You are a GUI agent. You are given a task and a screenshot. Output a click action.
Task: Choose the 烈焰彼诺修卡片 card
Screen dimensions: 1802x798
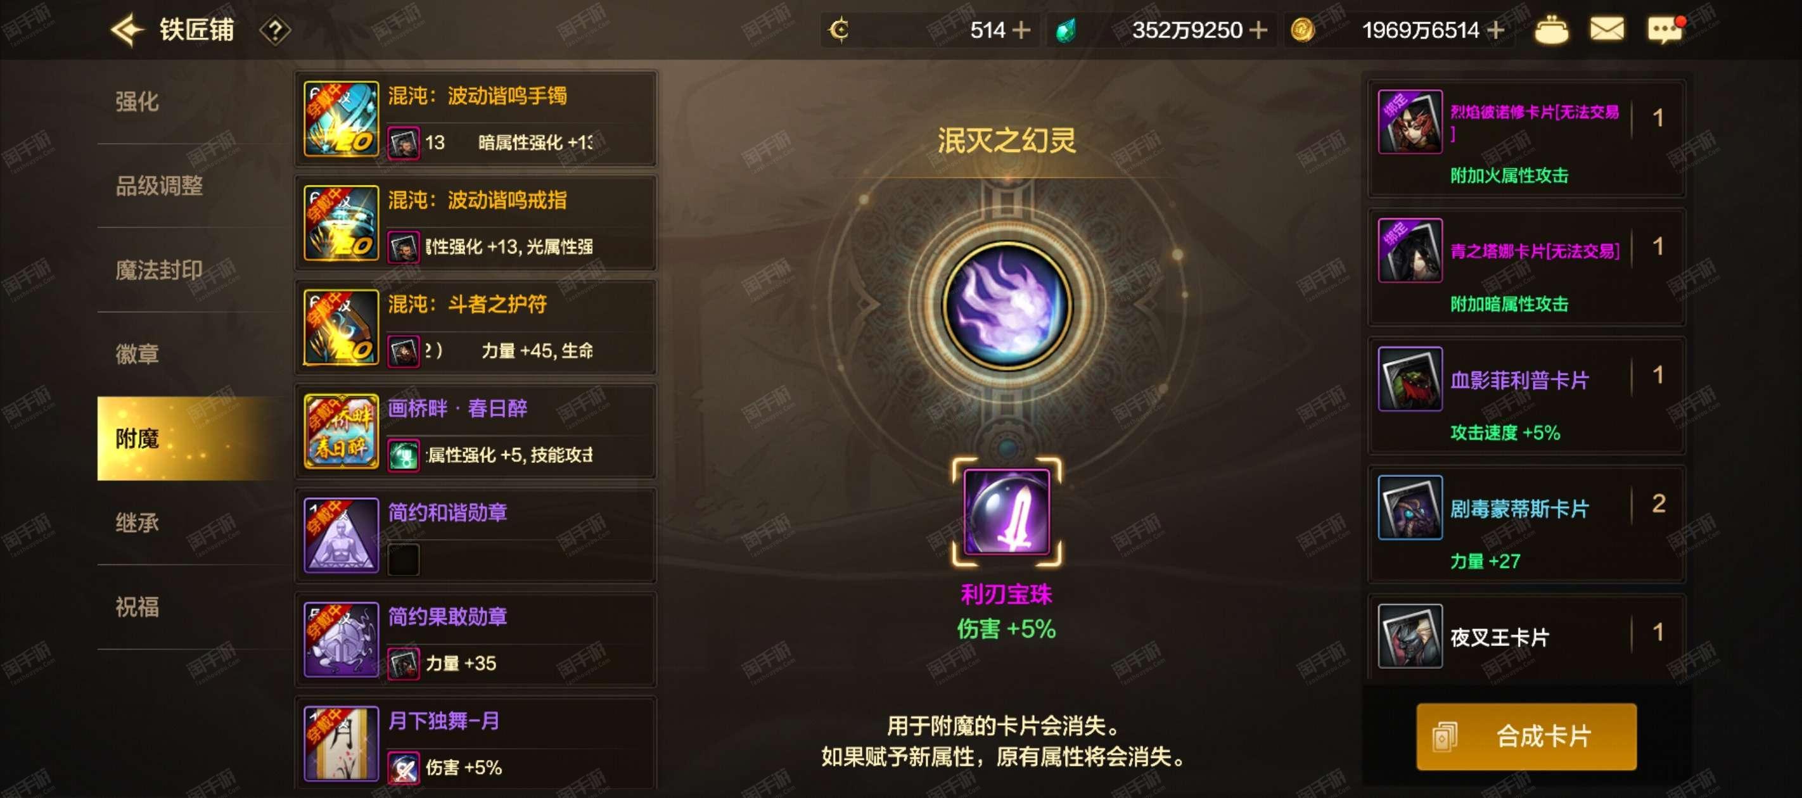pos(1526,139)
